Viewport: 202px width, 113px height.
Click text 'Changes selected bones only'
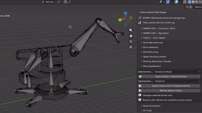click(x=157, y=95)
